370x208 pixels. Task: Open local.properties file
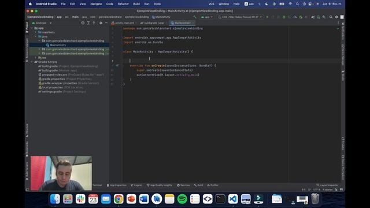tap(61, 87)
